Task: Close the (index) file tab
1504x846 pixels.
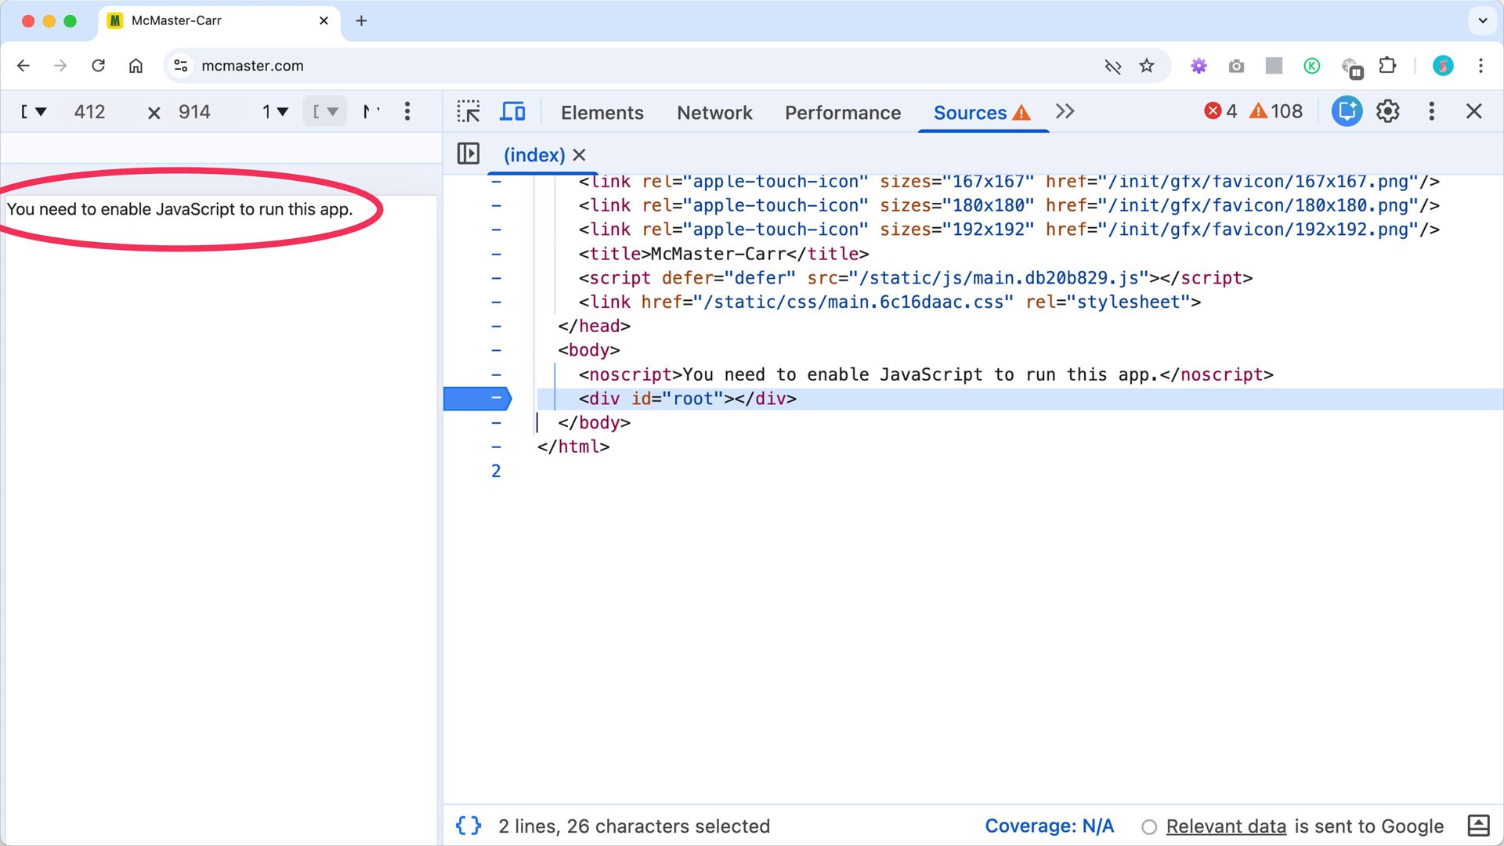Action: pyautogui.click(x=579, y=155)
